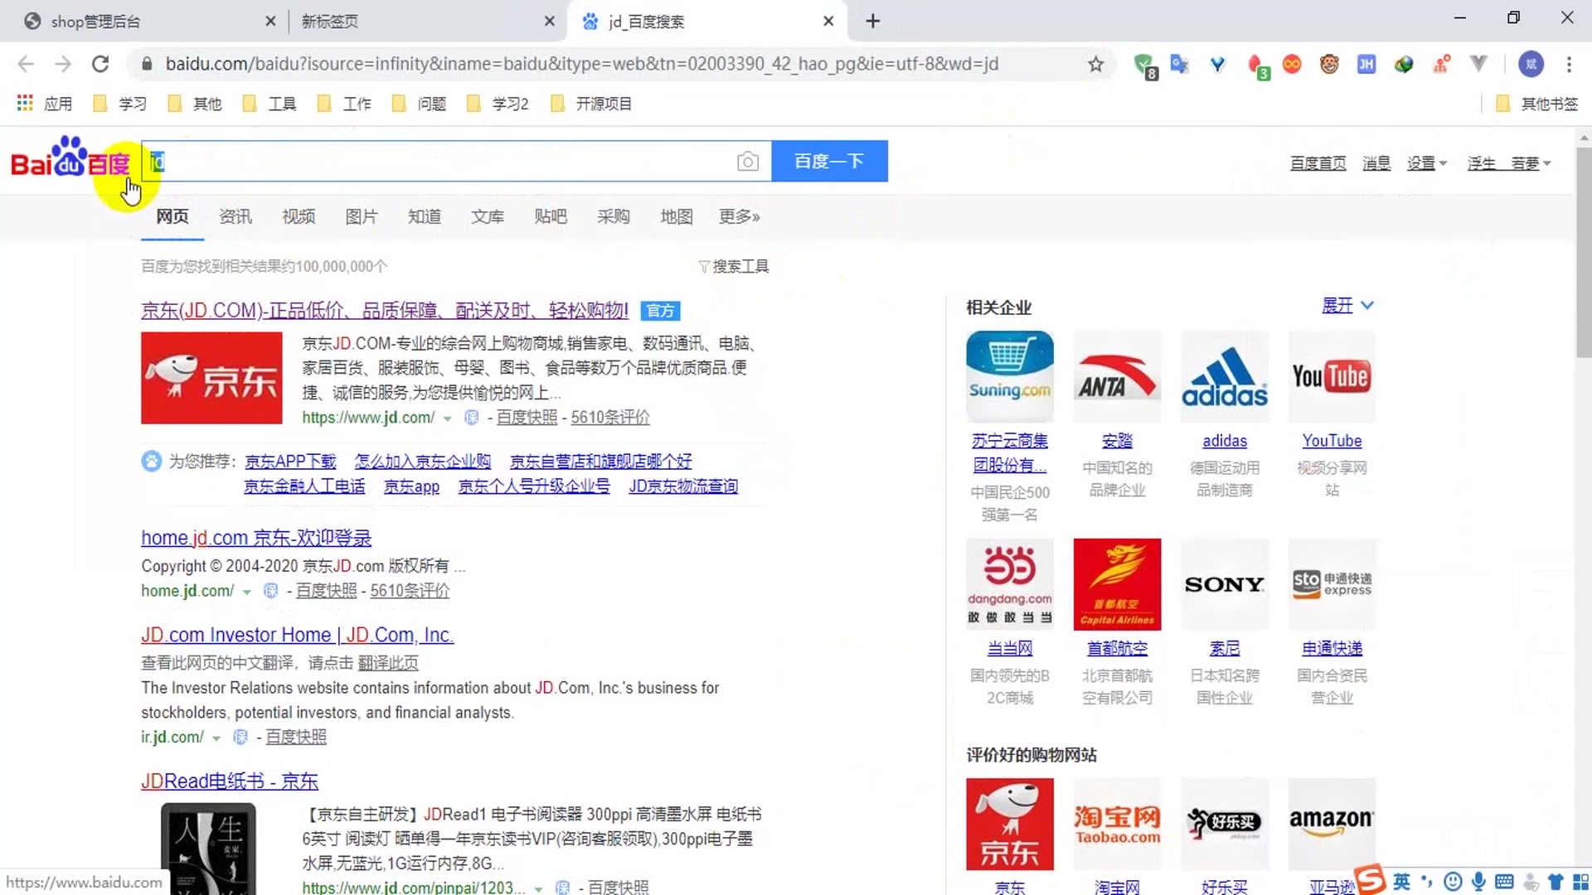Expand 更多» search categories
The height and width of the screenshot is (895, 1592).
[x=739, y=216]
